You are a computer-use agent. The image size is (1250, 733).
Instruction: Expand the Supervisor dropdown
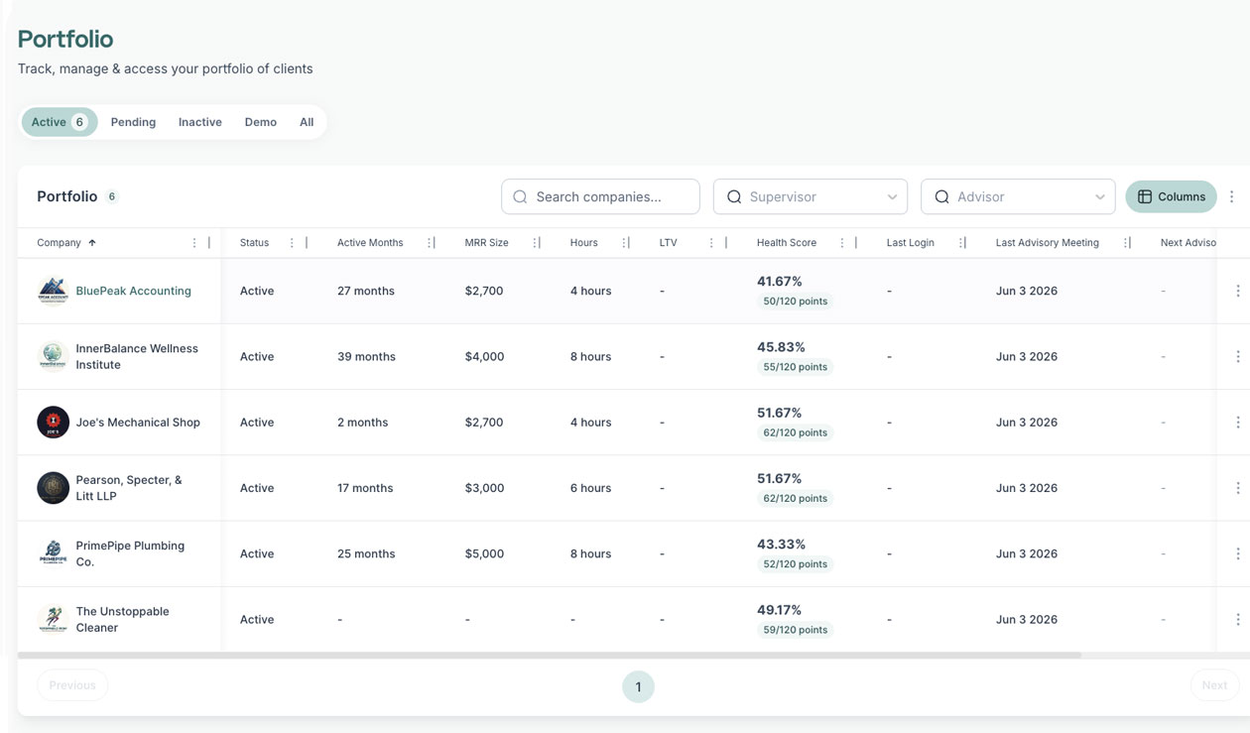point(811,196)
